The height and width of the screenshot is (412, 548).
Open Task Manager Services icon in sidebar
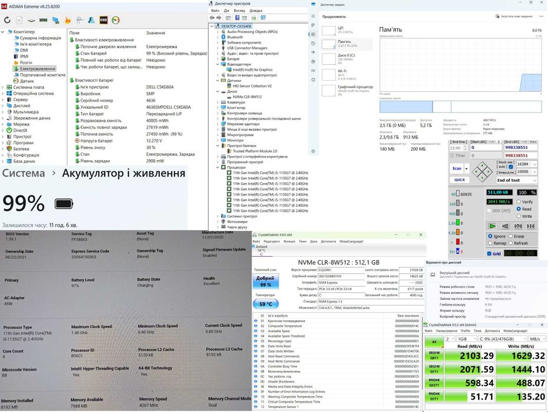[x=313, y=79]
